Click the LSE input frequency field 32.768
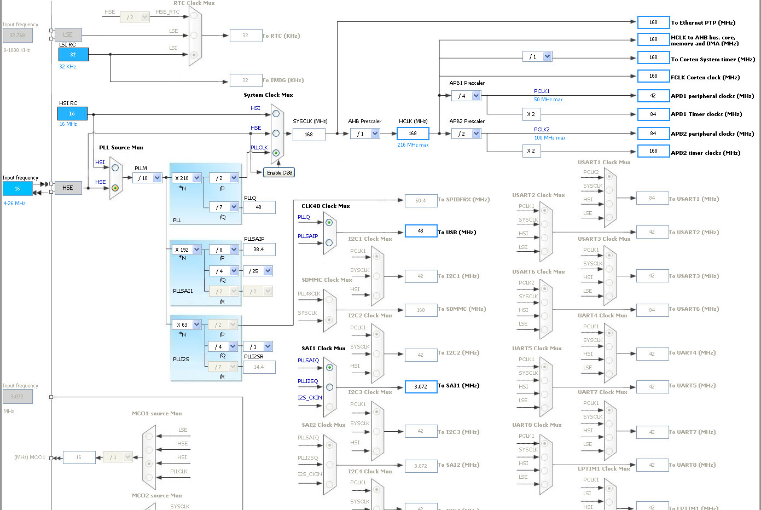Image resolution: width=761 pixels, height=510 pixels. (18, 35)
